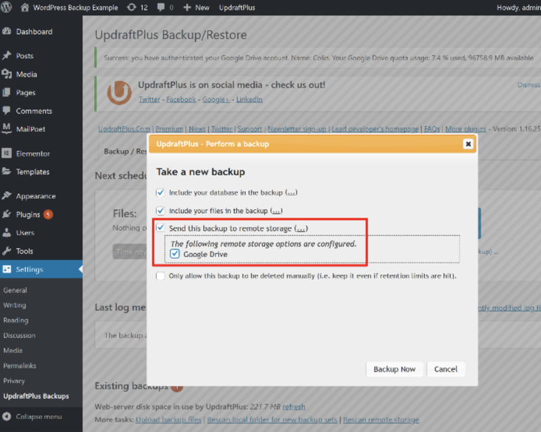Click the home icon beside the site name

click(x=25, y=7)
